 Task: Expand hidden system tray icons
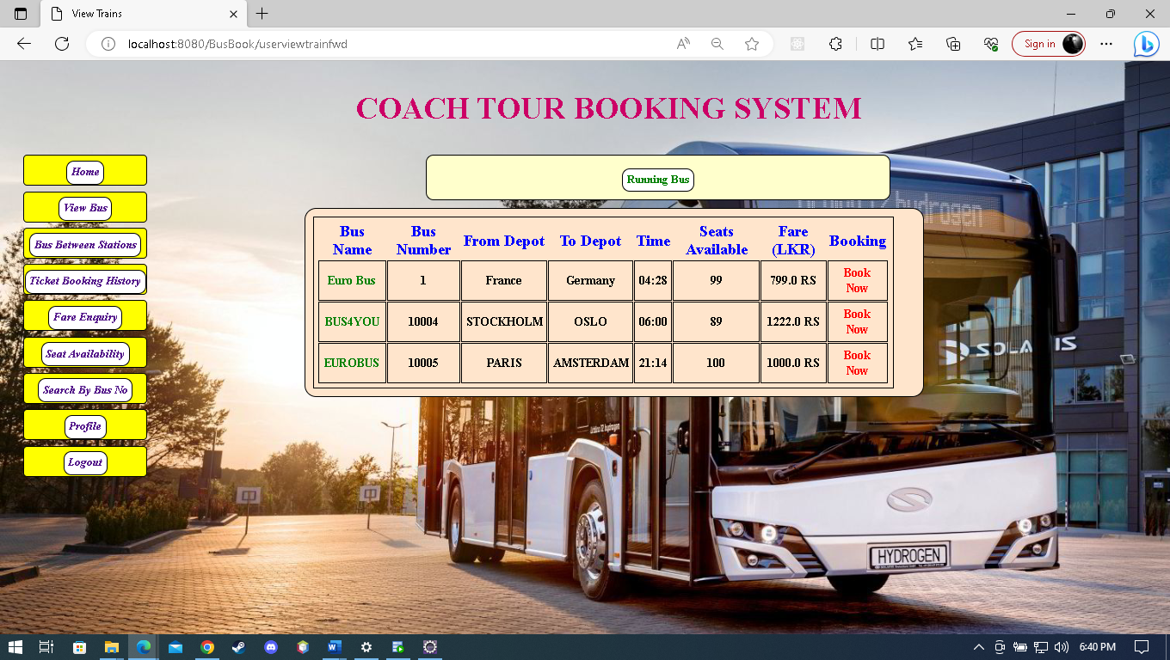pyautogui.click(x=979, y=647)
